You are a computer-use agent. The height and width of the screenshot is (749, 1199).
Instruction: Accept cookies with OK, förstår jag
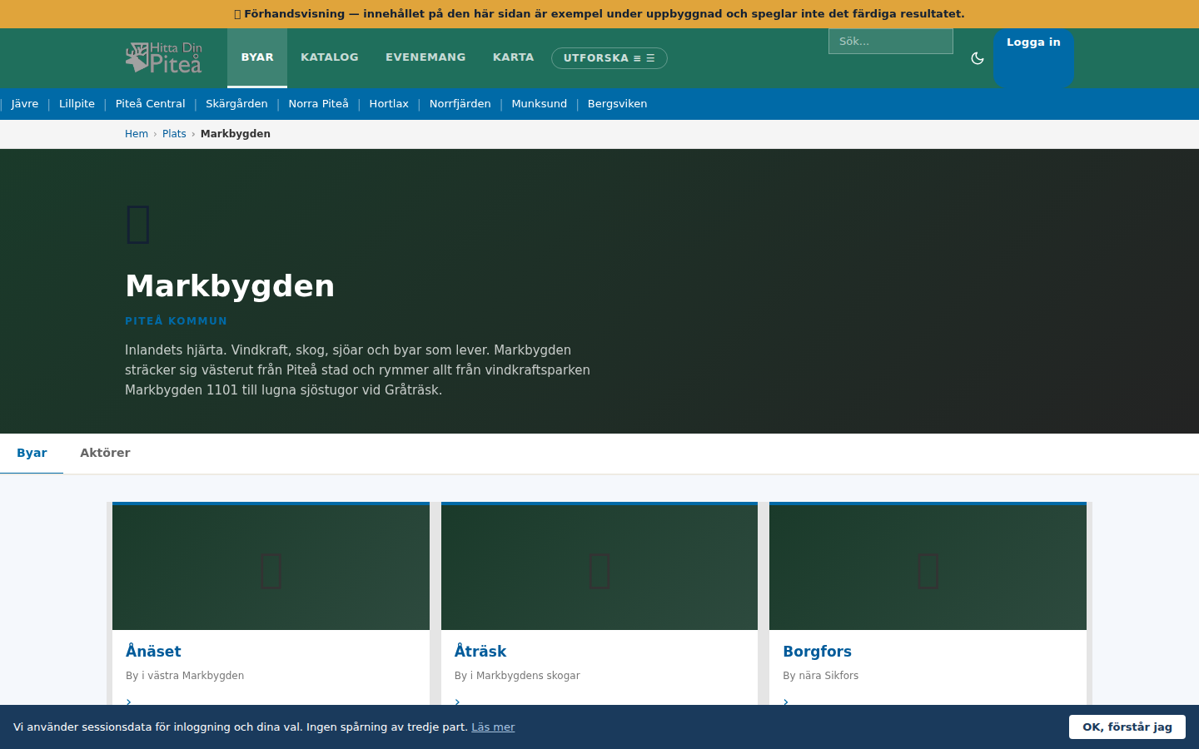1127,727
